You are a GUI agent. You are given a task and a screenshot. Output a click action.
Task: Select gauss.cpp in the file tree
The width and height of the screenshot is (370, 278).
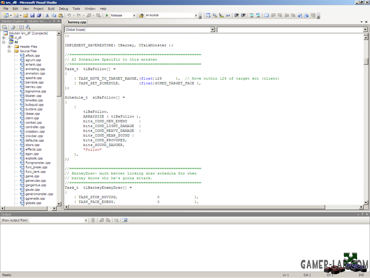click(32, 190)
